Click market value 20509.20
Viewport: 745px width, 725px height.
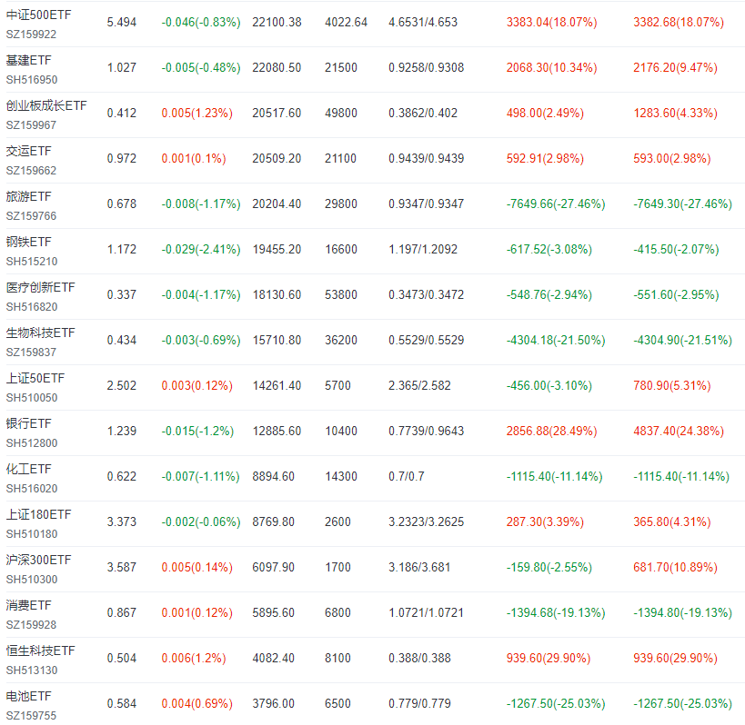(x=277, y=158)
